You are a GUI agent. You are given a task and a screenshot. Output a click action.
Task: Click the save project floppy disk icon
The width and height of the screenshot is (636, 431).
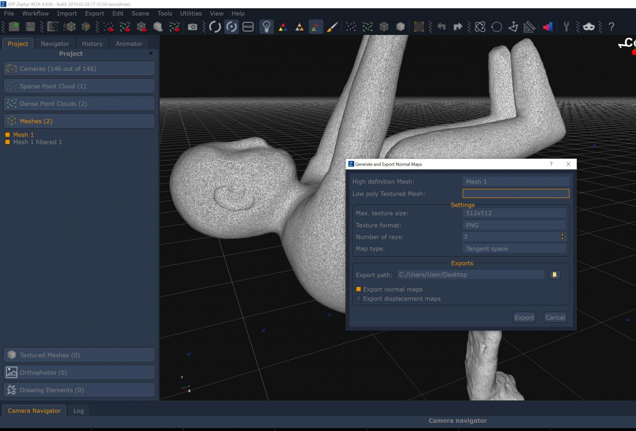pos(31,27)
